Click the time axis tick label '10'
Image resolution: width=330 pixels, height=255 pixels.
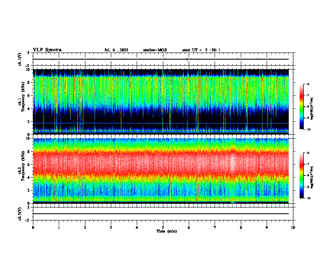293,227
